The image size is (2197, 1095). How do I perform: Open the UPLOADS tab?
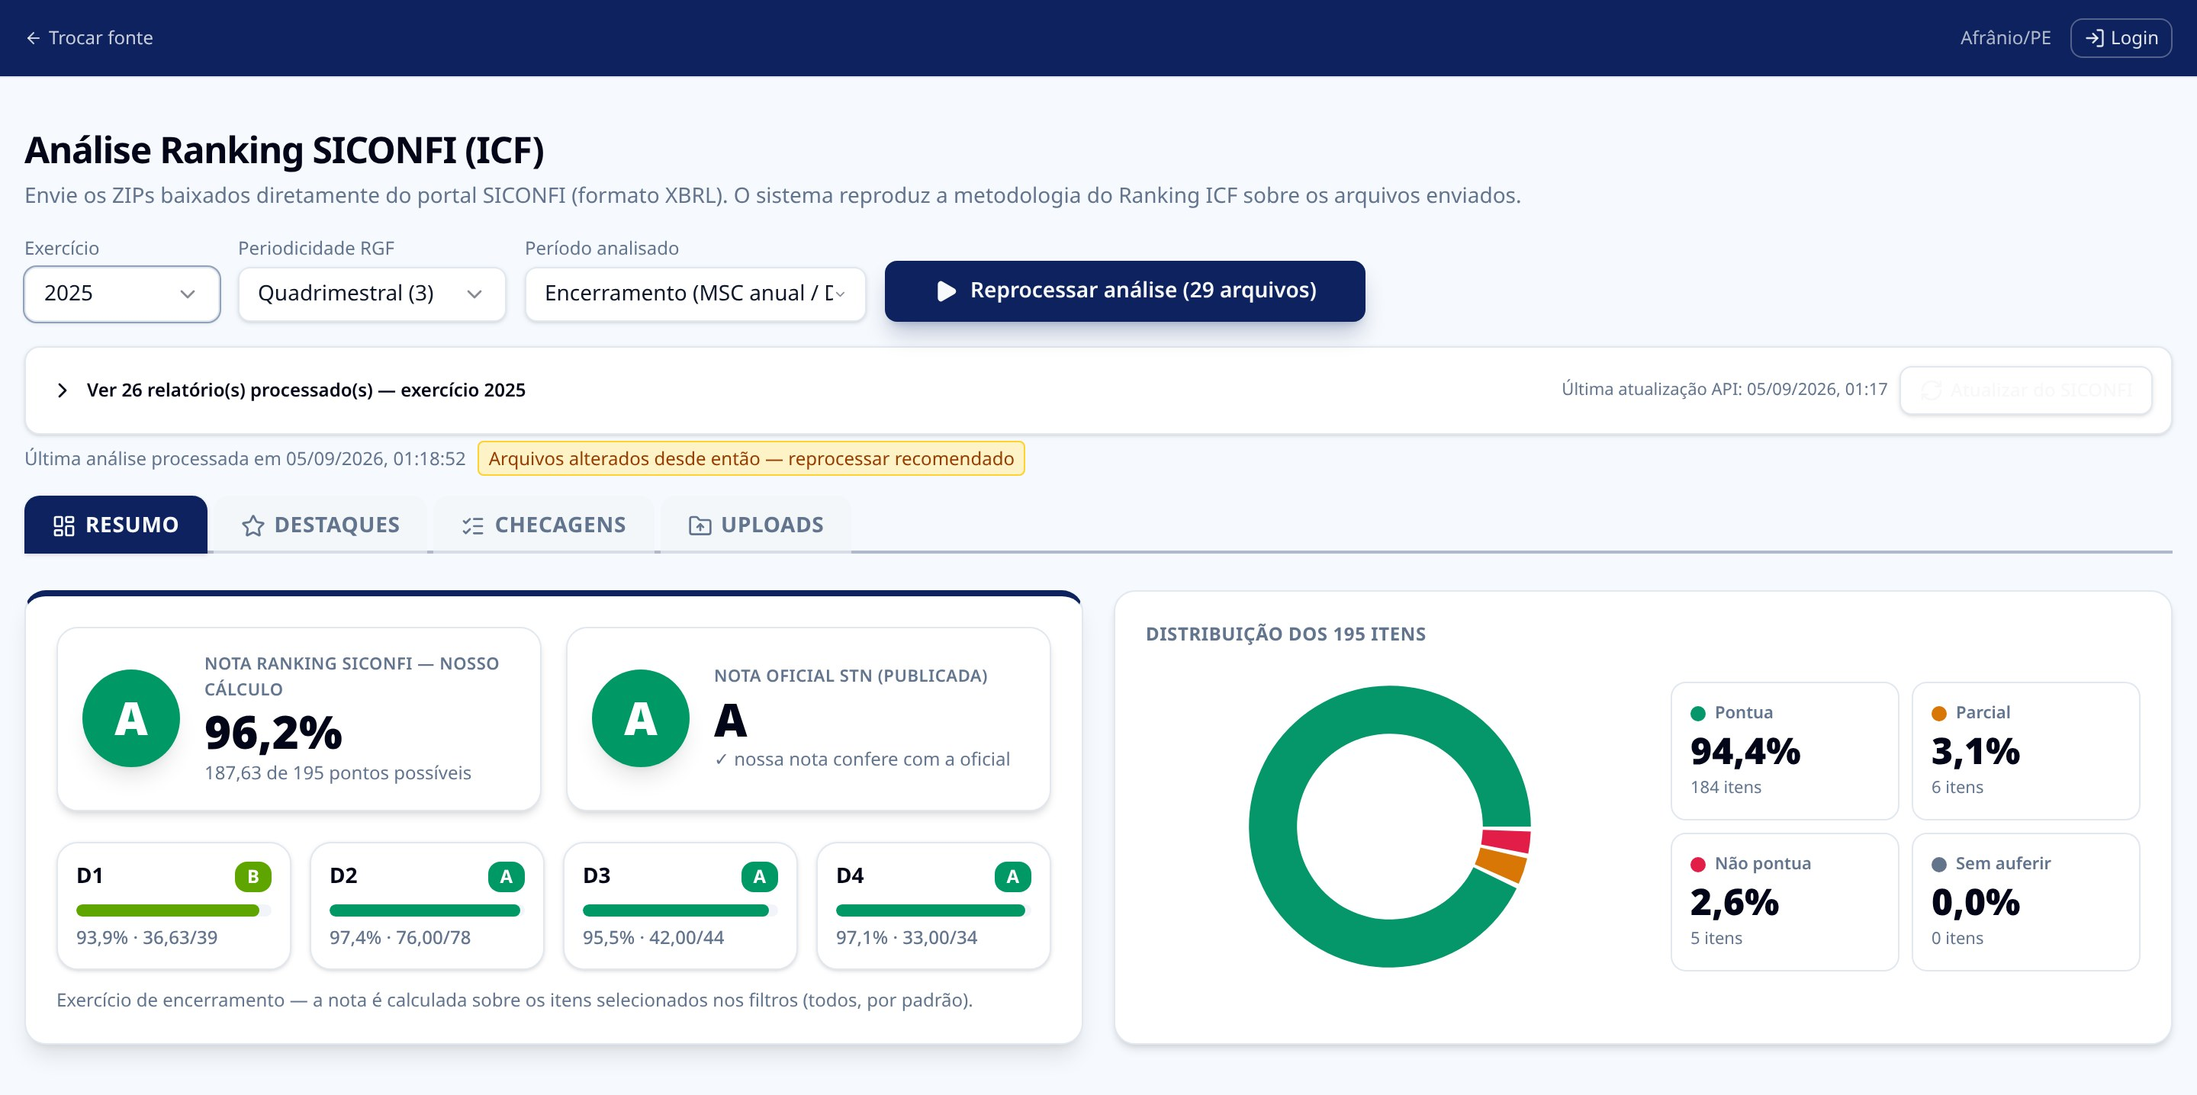(756, 525)
